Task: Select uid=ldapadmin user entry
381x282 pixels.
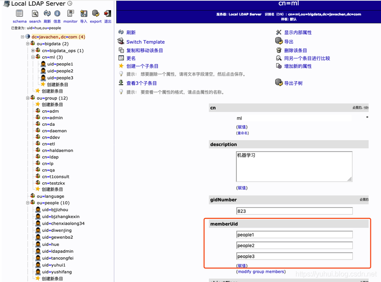Action: (58, 251)
